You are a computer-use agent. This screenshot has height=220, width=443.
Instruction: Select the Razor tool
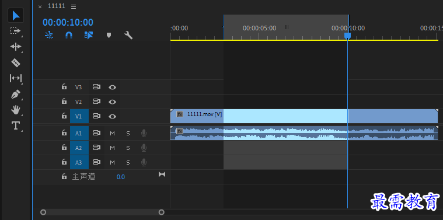tap(16, 62)
